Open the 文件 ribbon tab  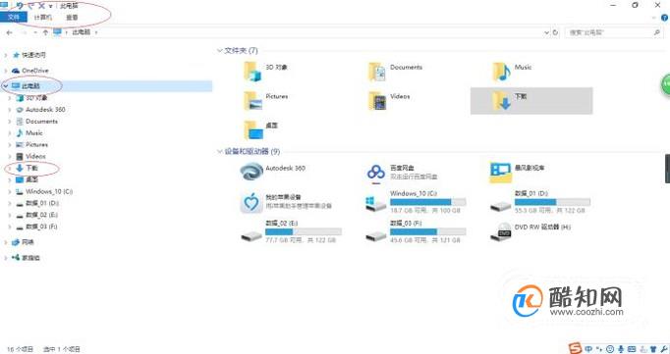point(14,18)
